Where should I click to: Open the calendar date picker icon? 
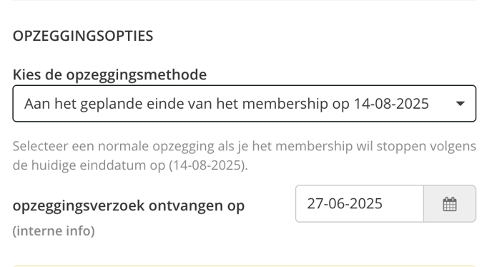click(x=449, y=204)
